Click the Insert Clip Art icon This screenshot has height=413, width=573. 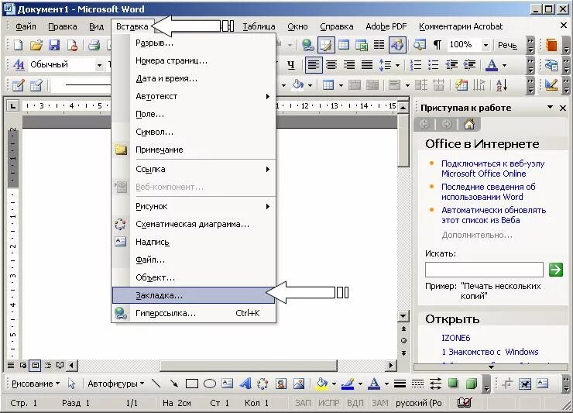[281, 384]
